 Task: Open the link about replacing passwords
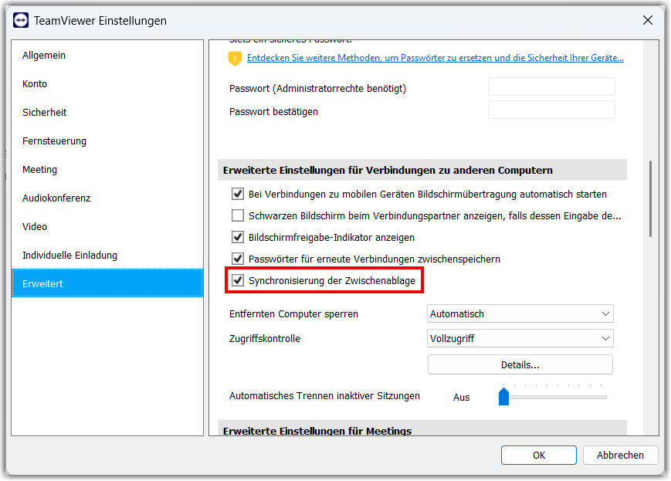click(435, 58)
